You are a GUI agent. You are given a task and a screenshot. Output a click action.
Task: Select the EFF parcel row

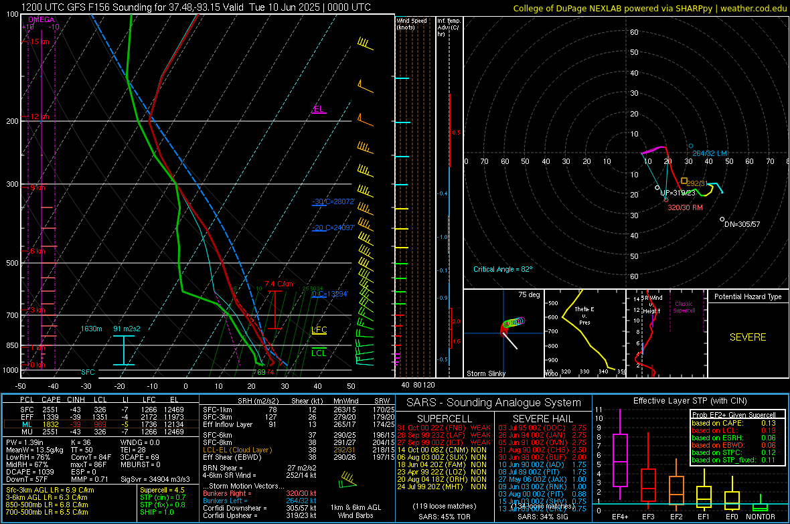pos(100,417)
